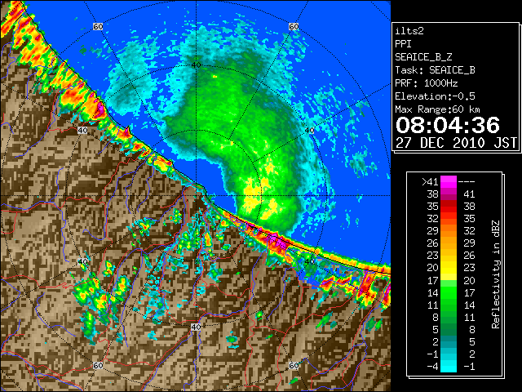
Task: Click the Max Range:60 km text
Action: coord(437,109)
